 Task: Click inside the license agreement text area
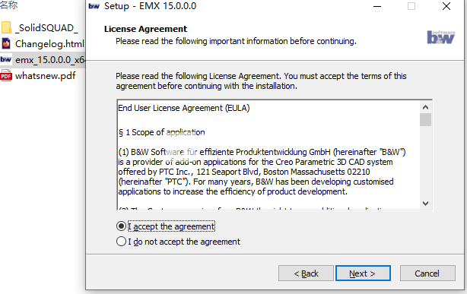(268, 155)
